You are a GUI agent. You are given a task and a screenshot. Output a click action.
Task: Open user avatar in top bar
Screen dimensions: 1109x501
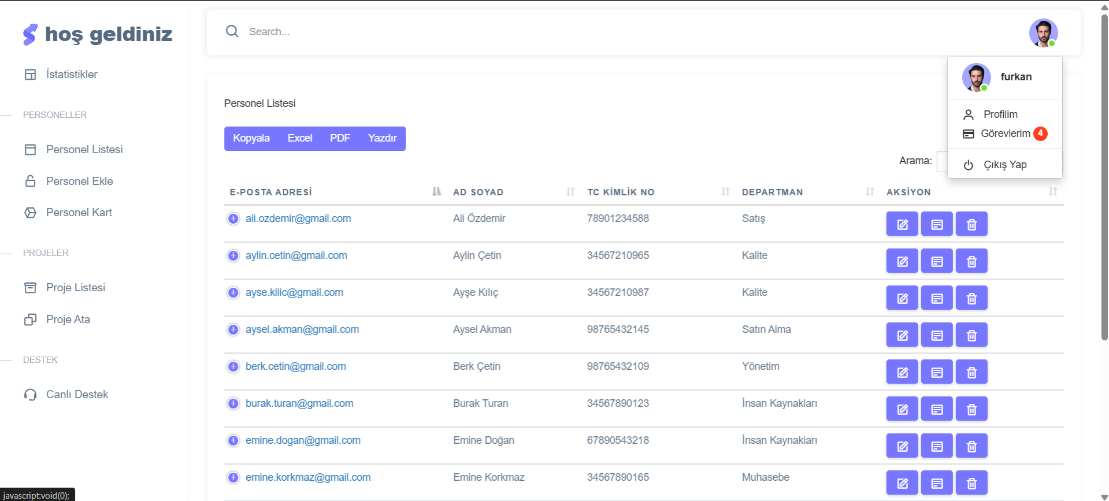(x=1043, y=33)
